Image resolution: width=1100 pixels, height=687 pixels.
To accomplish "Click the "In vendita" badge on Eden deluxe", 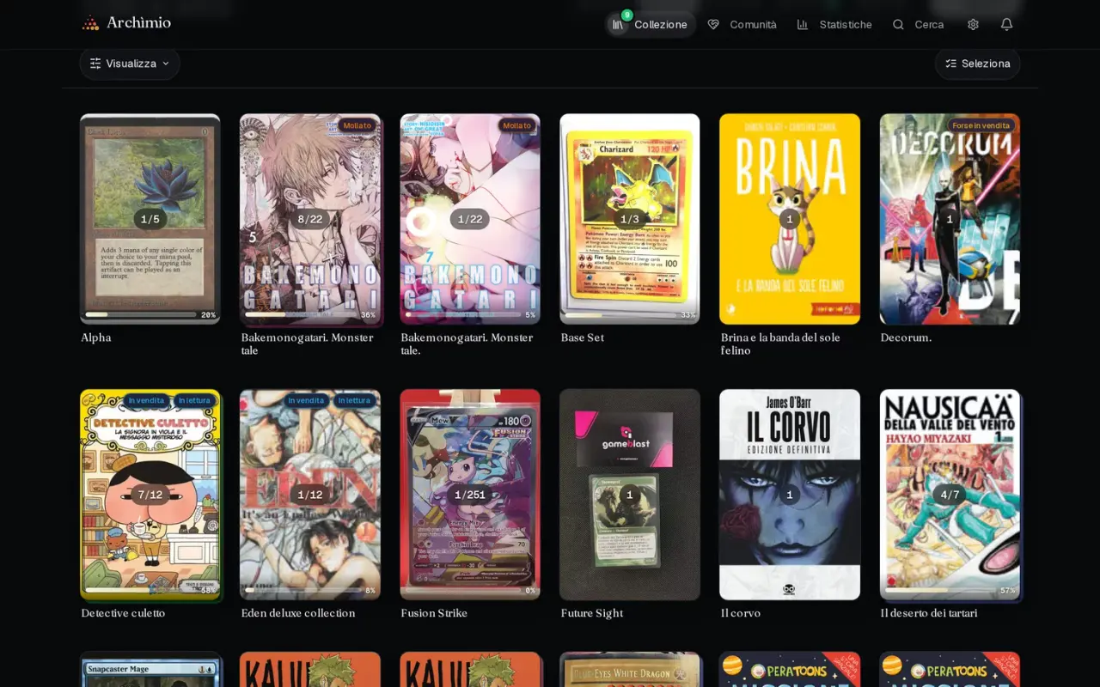I will pos(306,400).
